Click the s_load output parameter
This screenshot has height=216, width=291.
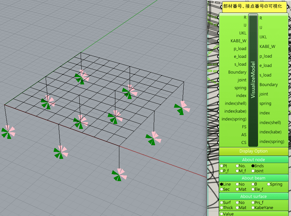[265, 75]
